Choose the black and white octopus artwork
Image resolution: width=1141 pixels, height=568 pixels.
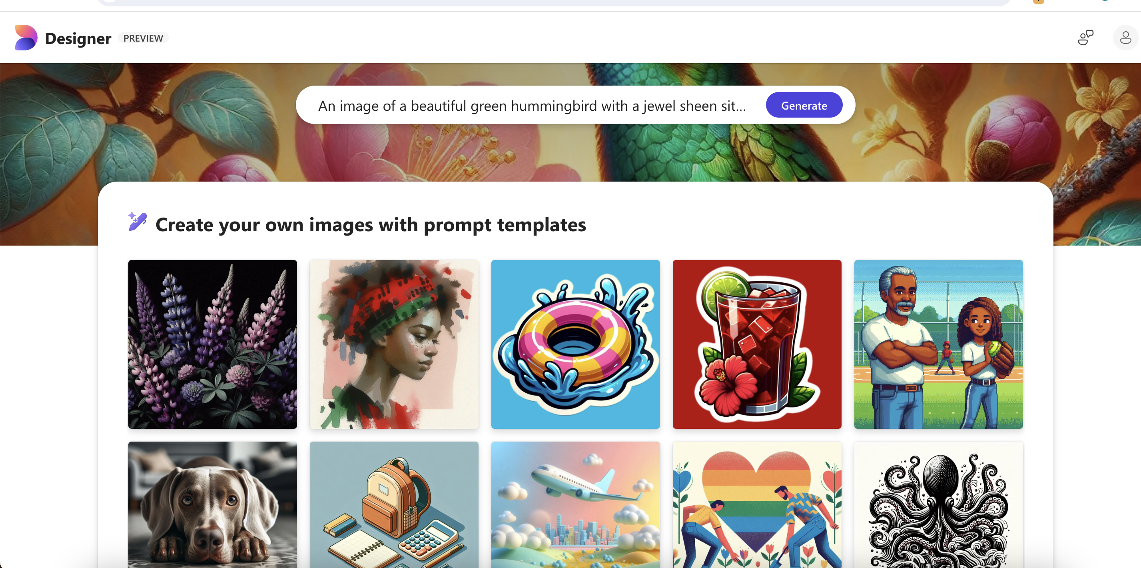[938, 505]
